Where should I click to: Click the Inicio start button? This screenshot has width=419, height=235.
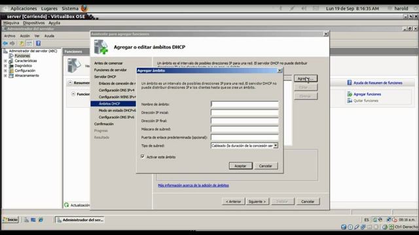[x=10, y=220]
